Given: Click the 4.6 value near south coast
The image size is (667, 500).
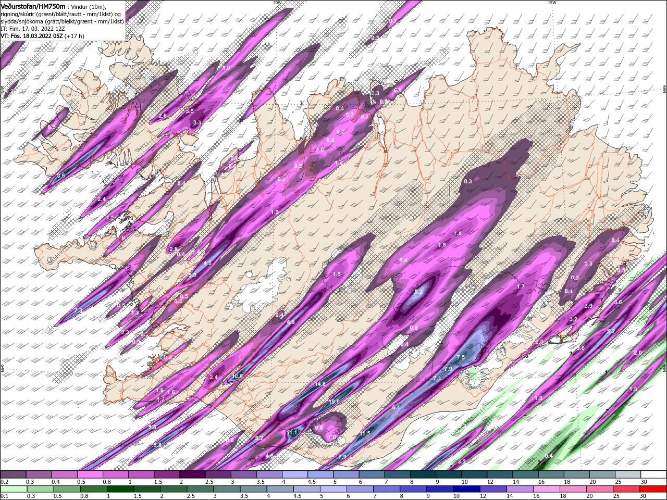Looking at the screenshot, I should pyautogui.click(x=269, y=456).
